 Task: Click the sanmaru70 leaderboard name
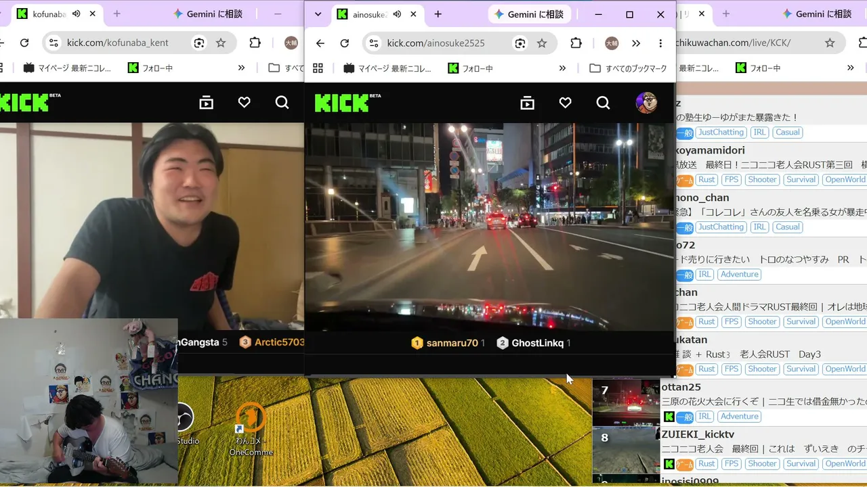coord(452,343)
